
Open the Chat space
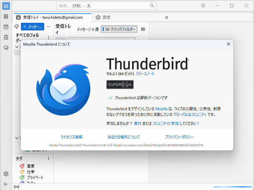click(x=6, y=47)
